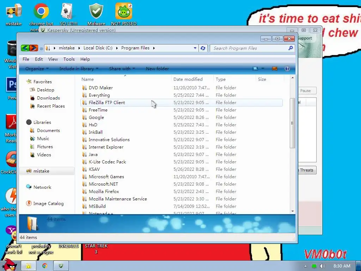The height and width of the screenshot is (271, 361).
Task: Switch to Kaspersky in the taskbar
Action: 61,266
